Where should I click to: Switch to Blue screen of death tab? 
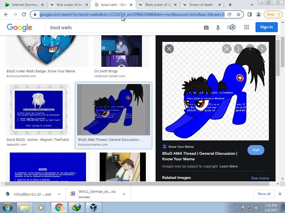[x=67, y=5]
